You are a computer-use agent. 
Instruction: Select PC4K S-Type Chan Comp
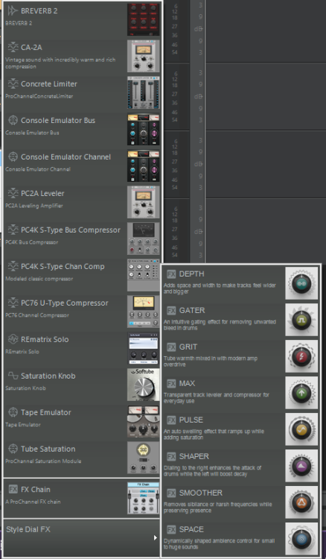(82, 276)
